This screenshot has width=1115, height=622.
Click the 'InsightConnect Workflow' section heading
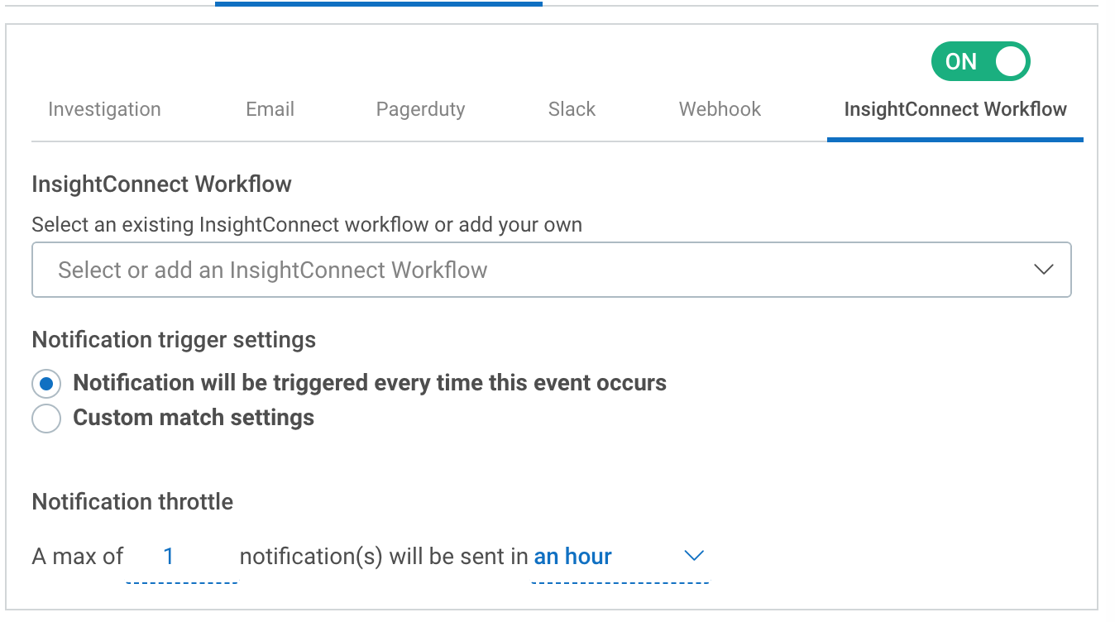pos(161,184)
